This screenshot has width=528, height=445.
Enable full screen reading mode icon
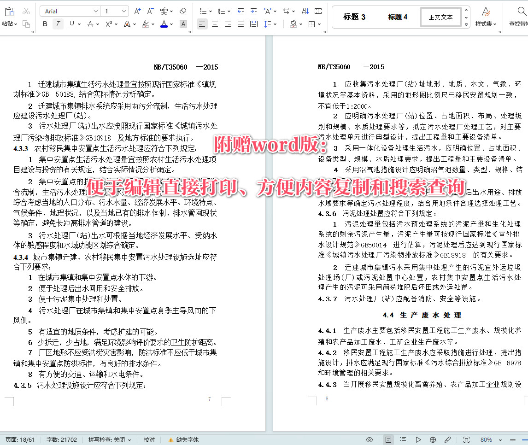[x=369, y=439]
